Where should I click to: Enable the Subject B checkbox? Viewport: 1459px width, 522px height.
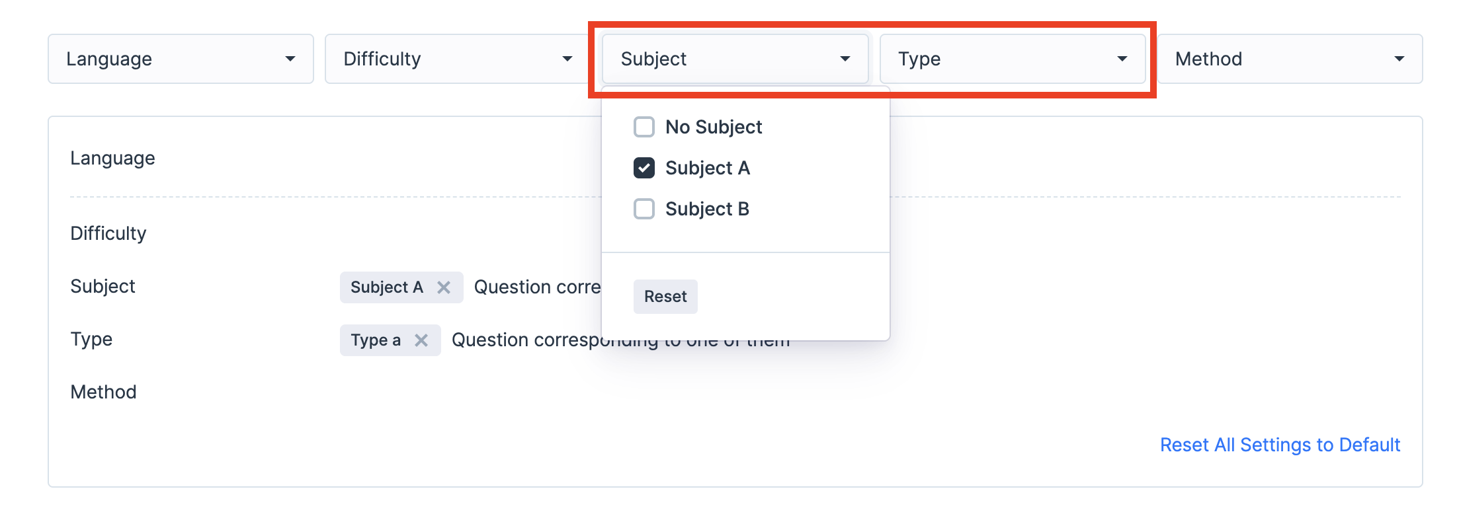[644, 209]
